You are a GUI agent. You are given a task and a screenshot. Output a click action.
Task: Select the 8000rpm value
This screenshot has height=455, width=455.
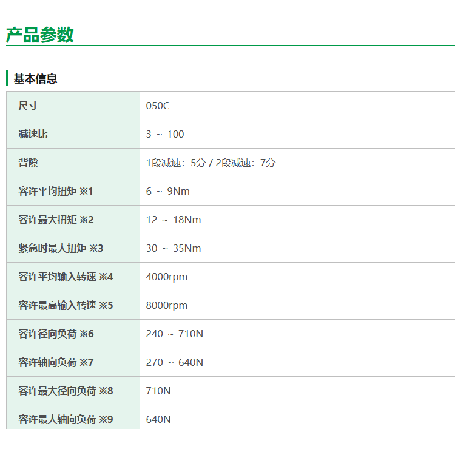pyautogui.click(x=167, y=305)
